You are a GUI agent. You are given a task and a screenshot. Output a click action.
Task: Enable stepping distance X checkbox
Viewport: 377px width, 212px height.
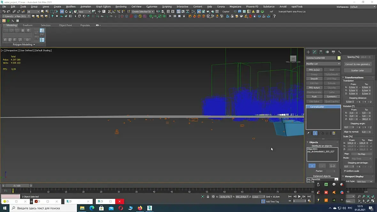[357, 102]
